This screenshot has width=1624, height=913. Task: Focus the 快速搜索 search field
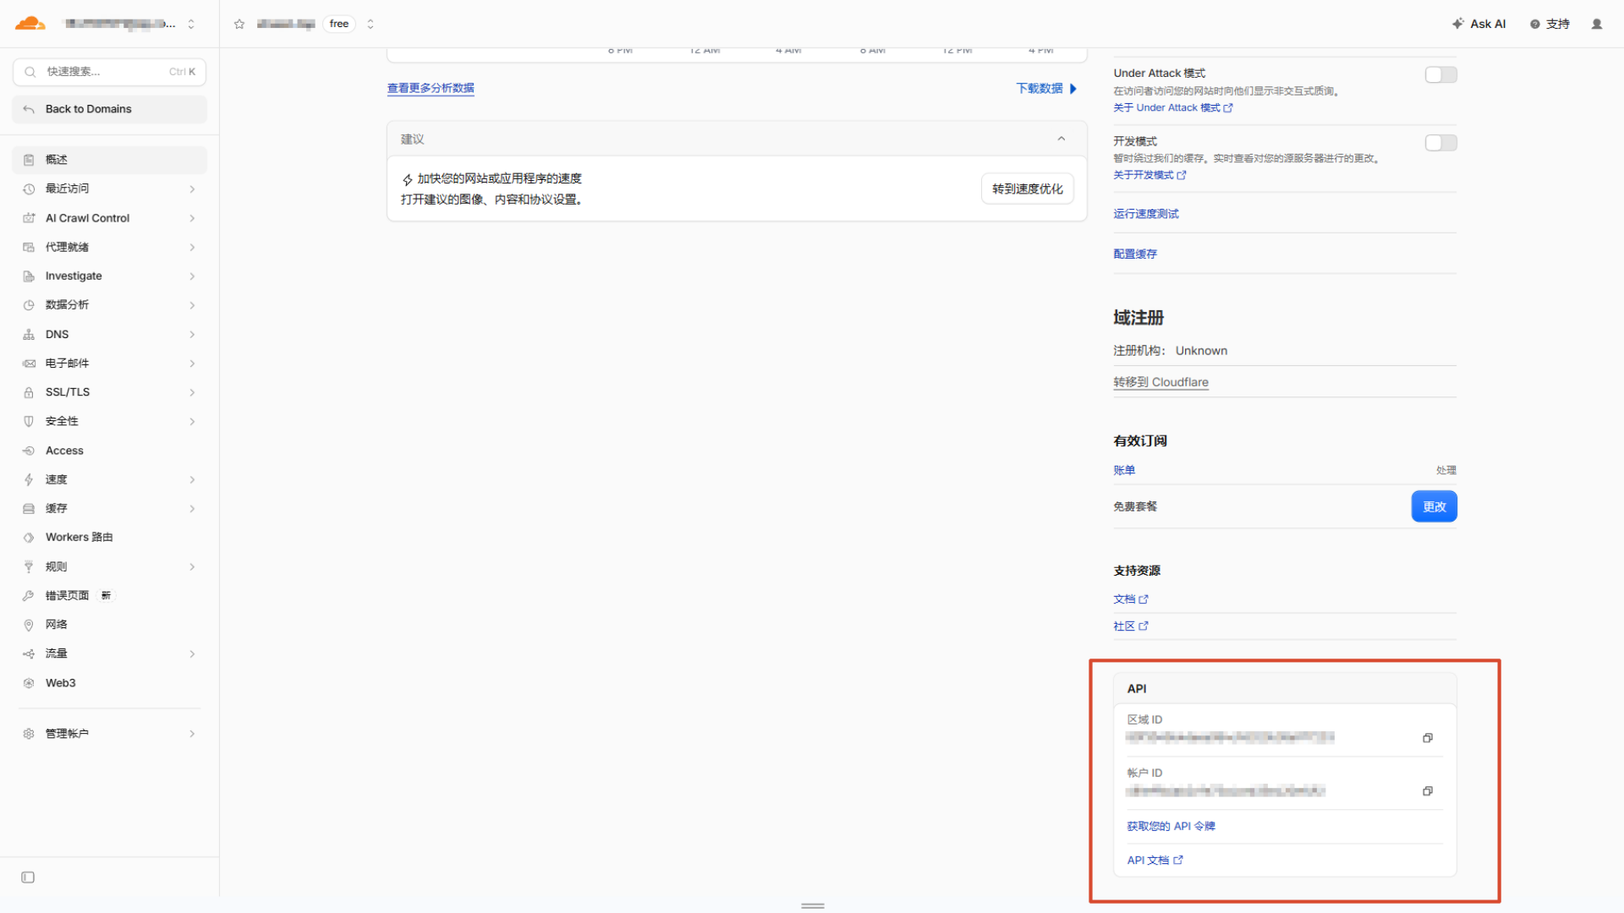(x=109, y=72)
